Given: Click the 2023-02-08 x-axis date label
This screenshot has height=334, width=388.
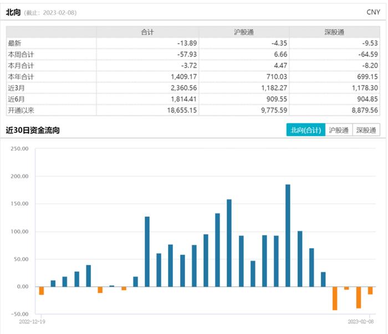Looking at the screenshot, I should coord(361,321).
